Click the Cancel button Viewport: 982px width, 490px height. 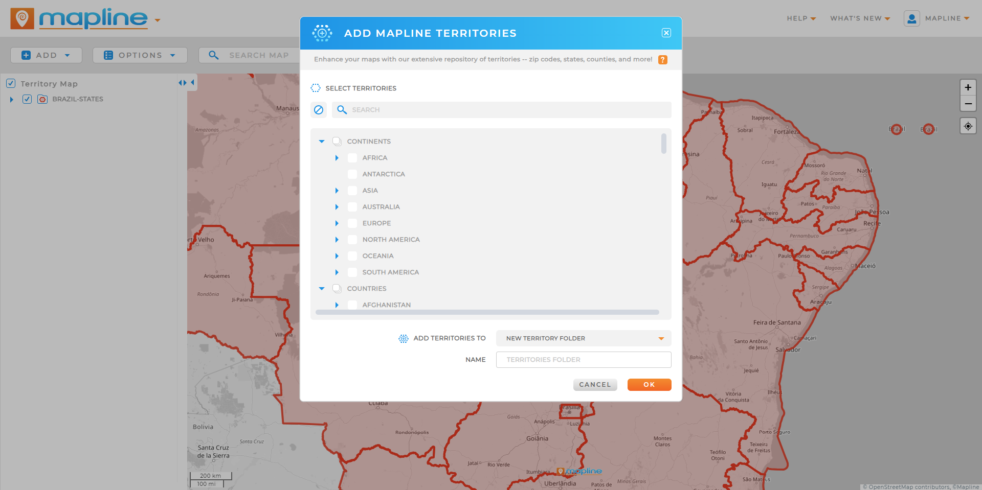[x=595, y=385]
